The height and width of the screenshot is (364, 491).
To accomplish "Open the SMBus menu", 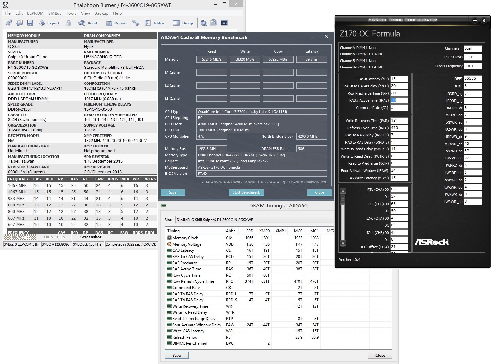I will [x=55, y=13].
